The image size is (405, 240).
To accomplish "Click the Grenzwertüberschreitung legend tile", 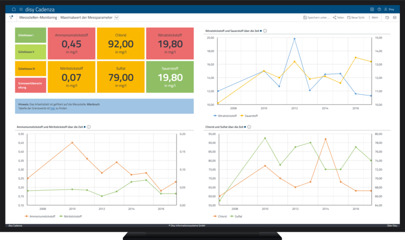I will coord(30,85).
